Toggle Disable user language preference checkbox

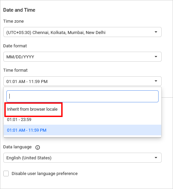pyautogui.click(x=6, y=174)
